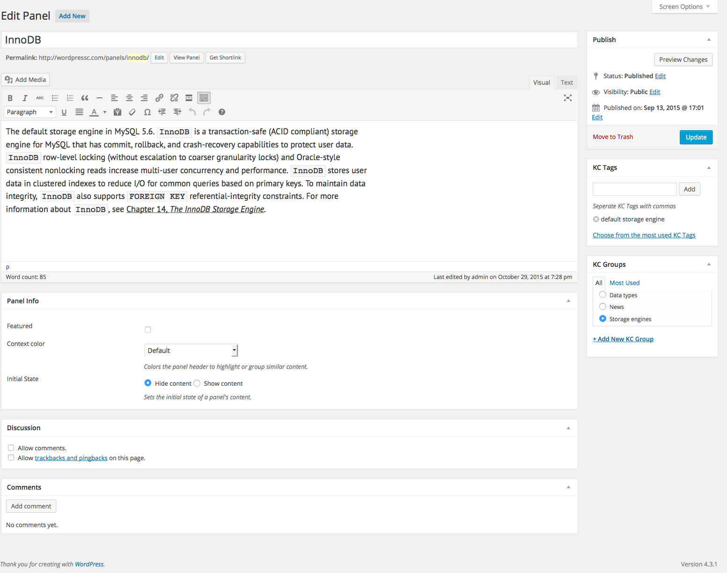The image size is (727, 573).
Task: Select the Show content radio button
Action: [197, 383]
